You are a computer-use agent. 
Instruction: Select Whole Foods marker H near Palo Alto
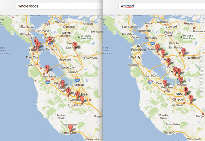[x=62, y=83]
